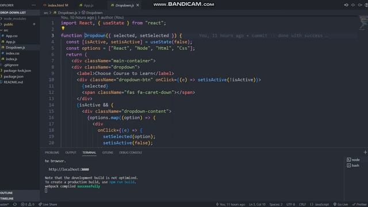
Task: Change indentation via Spaces: 2
Action: (276, 205)
